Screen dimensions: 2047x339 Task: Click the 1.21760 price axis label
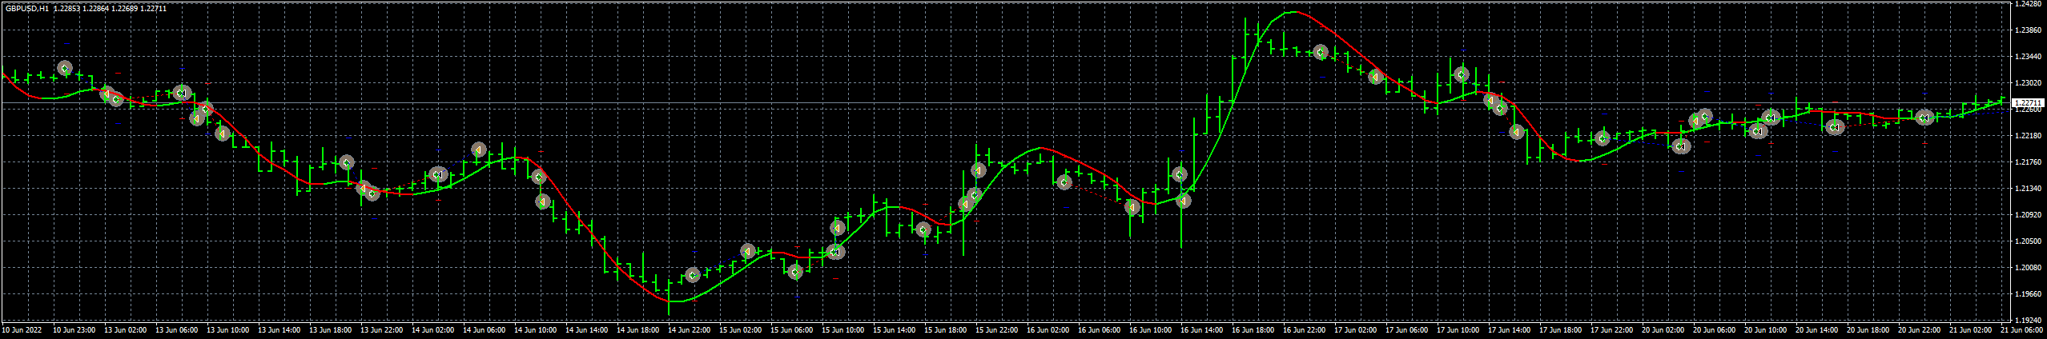coord(2027,163)
